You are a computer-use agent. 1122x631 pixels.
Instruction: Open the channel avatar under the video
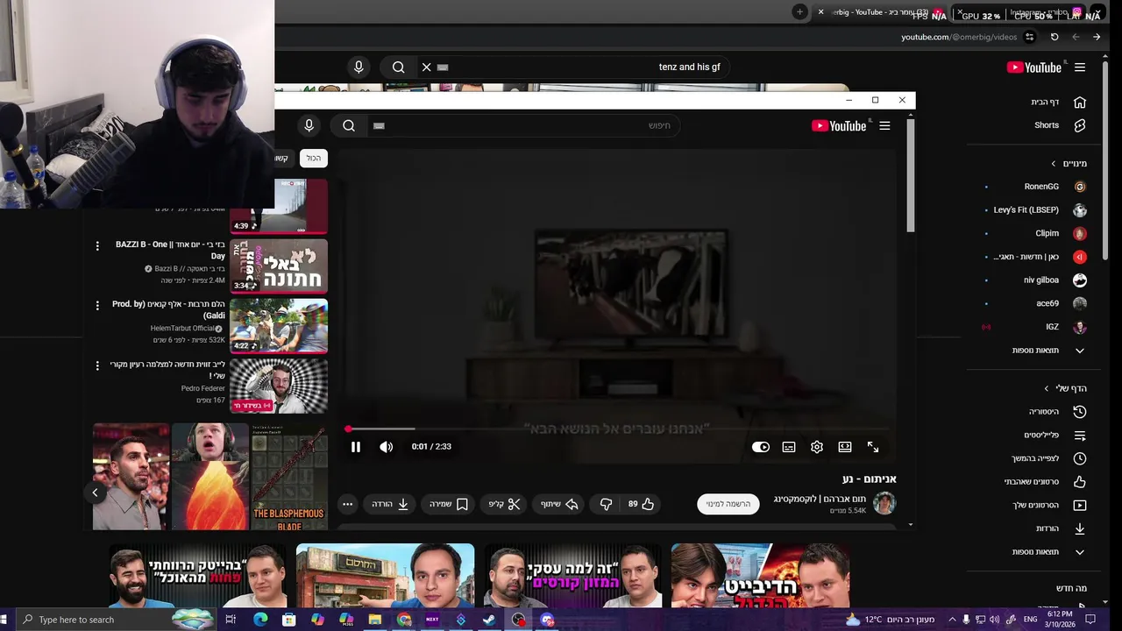coord(884,503)
